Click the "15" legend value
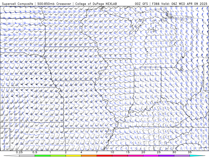Screen dimensions: 209x157 click(128, 152)
